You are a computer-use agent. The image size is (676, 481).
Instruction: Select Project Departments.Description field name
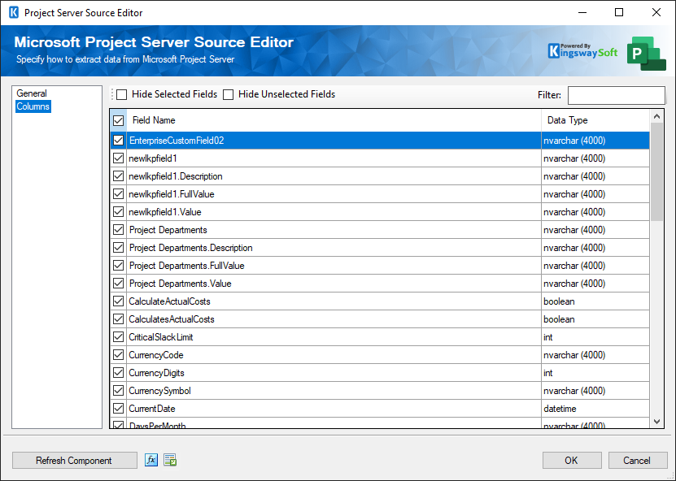(334, 248)
